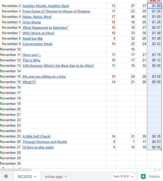The image size is (163, 181).
Task: Open the 'Octo-Dump' post link
Action: [32, 22]
